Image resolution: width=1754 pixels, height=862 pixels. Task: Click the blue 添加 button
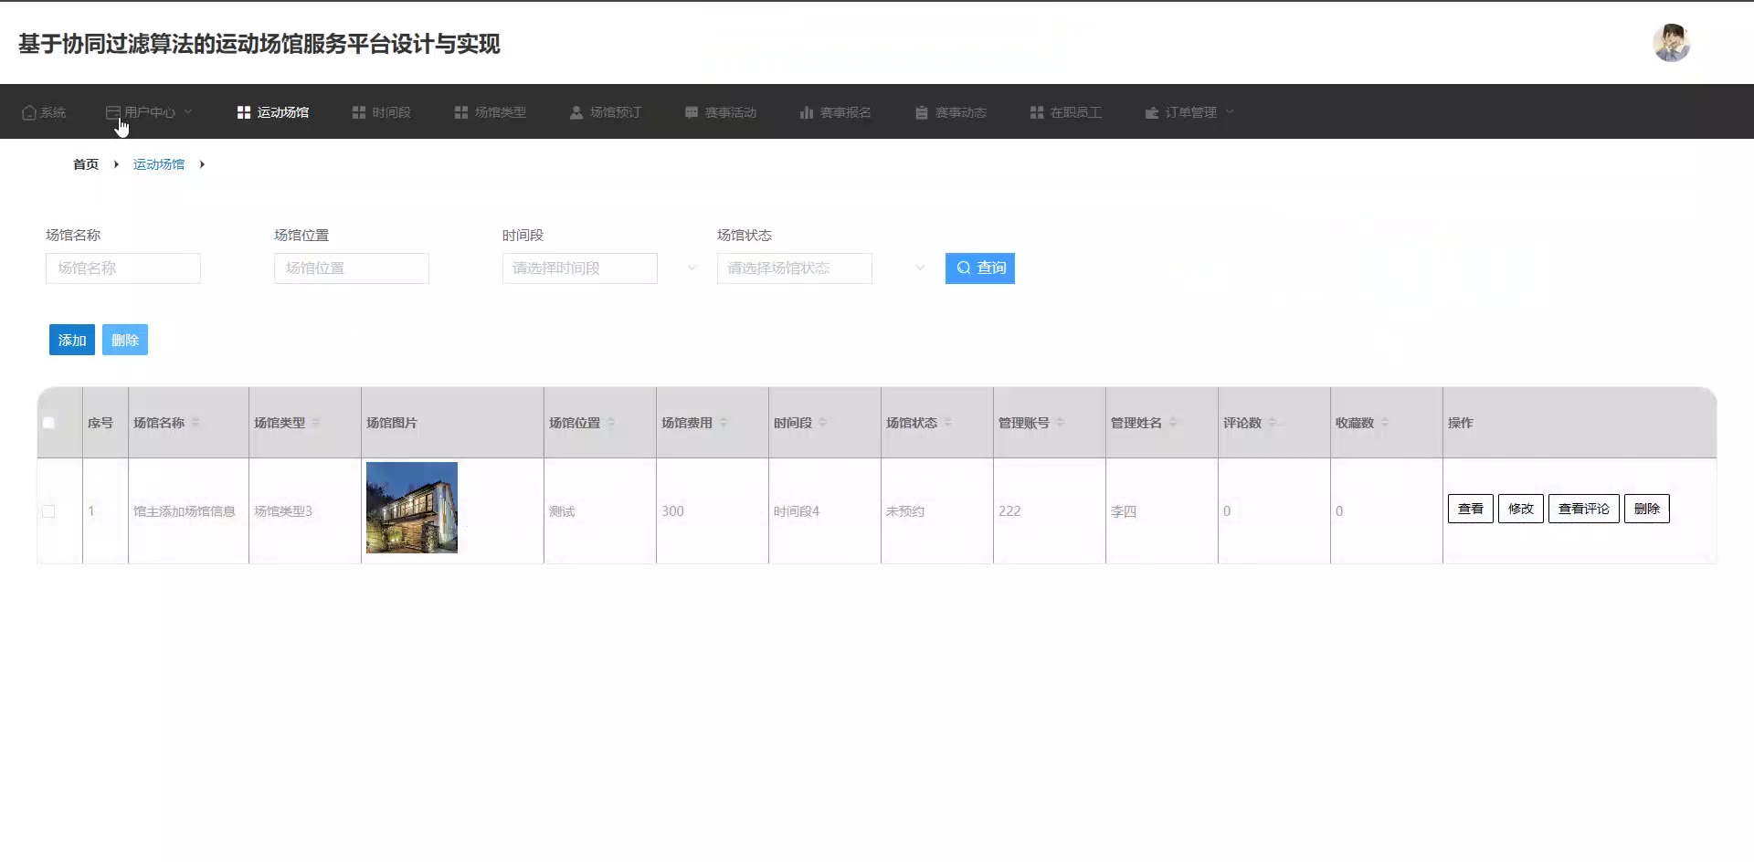[x=72, y=340]
